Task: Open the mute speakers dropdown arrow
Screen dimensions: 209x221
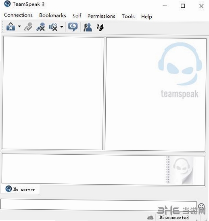Action: click(x=61, y=27)
